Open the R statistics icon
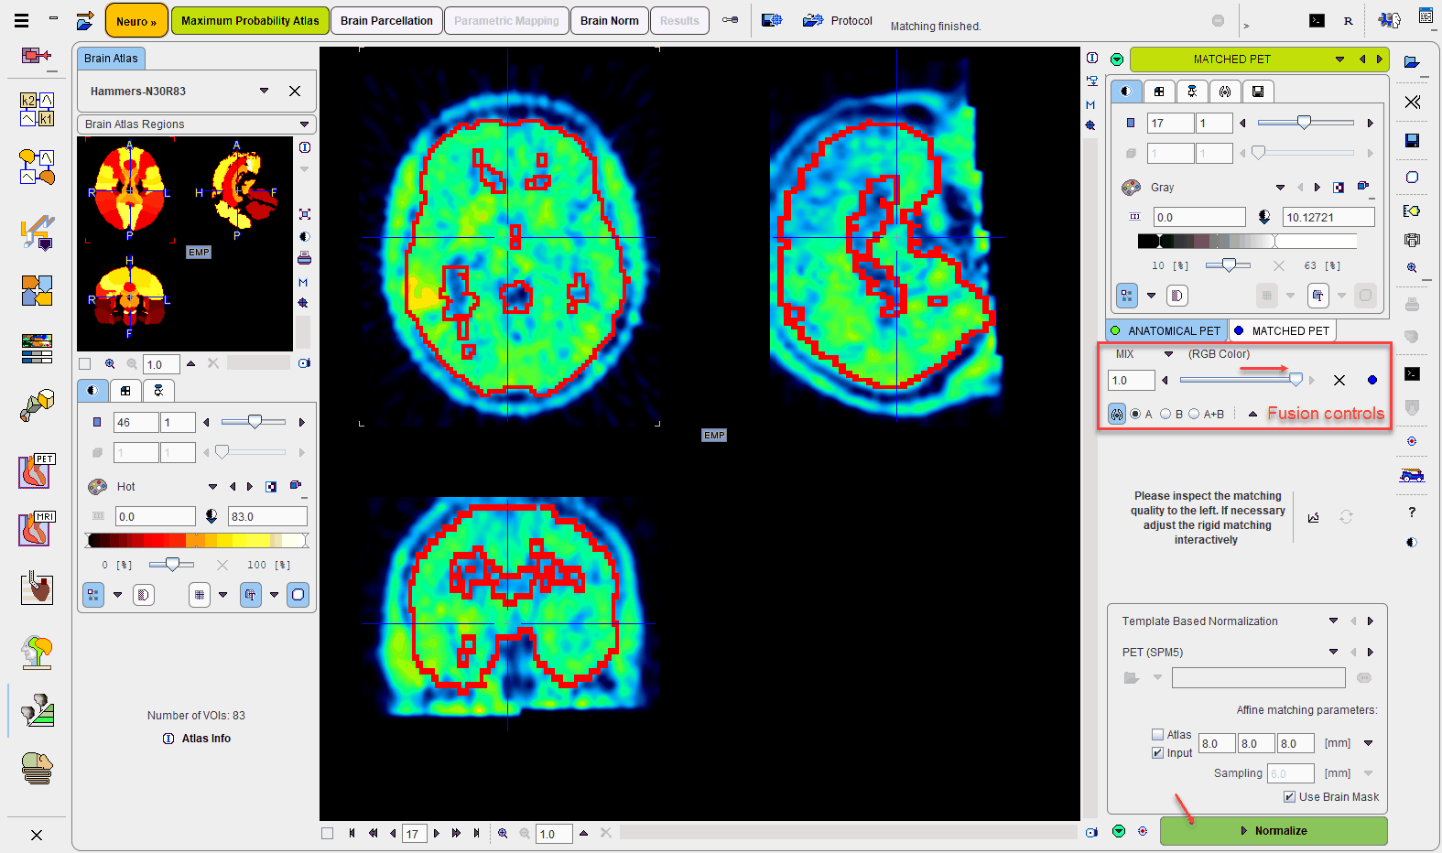Image resolution: width=1442 pixels, height=853 pixels. coord(1349,20)
